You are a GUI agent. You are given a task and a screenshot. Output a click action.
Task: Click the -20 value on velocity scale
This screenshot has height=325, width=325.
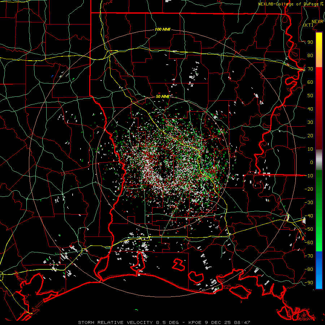[x=309, y=189]
